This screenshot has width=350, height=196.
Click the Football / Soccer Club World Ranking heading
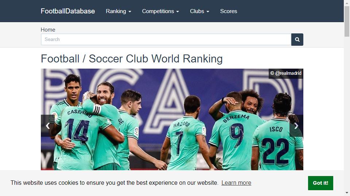coord(132,59)
